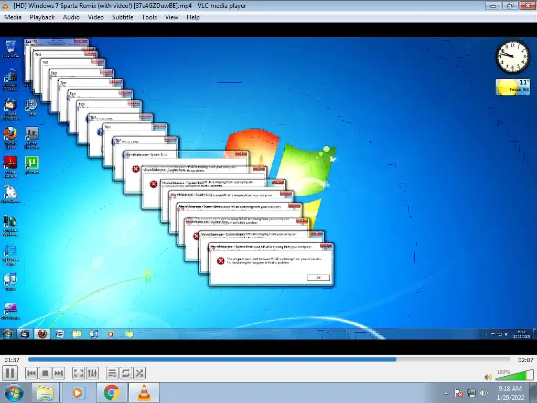The width and height of the screenshot is (537, 403).
Task: Open system clock 9:18 AM
Action: (x=510, y=393)
